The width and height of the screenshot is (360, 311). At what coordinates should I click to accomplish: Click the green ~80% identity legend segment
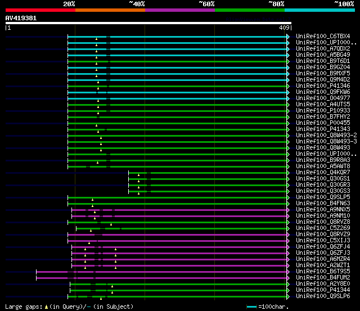coord(250,10)
